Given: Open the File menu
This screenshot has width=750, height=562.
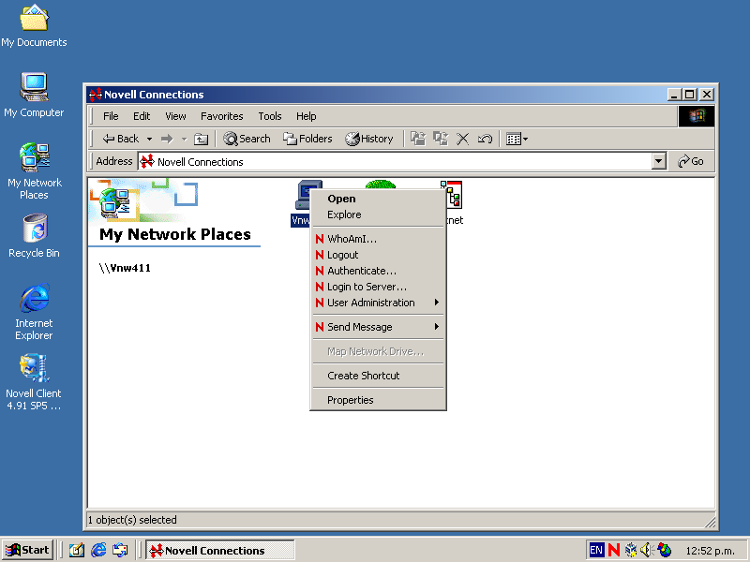Looking at the screenshot, I should coord(111,116).
